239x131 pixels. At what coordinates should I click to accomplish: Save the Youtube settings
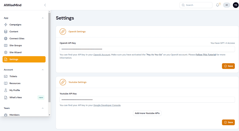(x=228, y=122)
